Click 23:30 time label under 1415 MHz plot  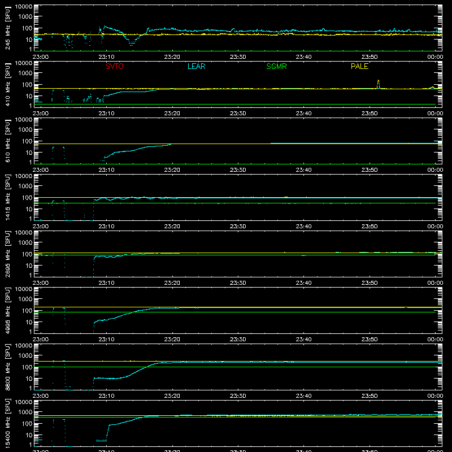click(238, 227)
